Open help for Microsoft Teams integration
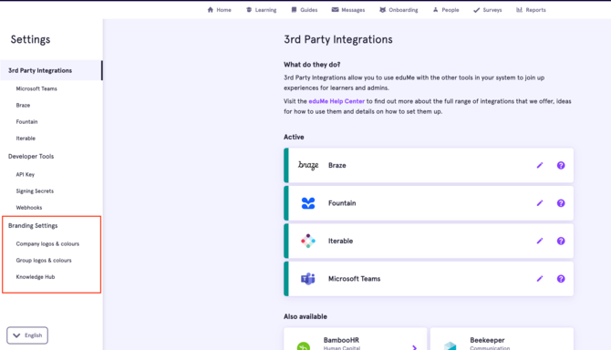The width and height of the screenshot is (611, 350). (561, 279)
